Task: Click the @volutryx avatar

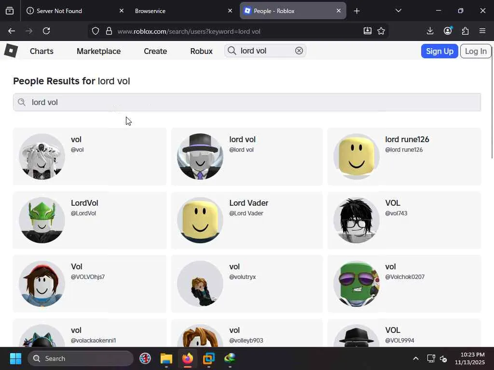Action: tap(200, 284)
